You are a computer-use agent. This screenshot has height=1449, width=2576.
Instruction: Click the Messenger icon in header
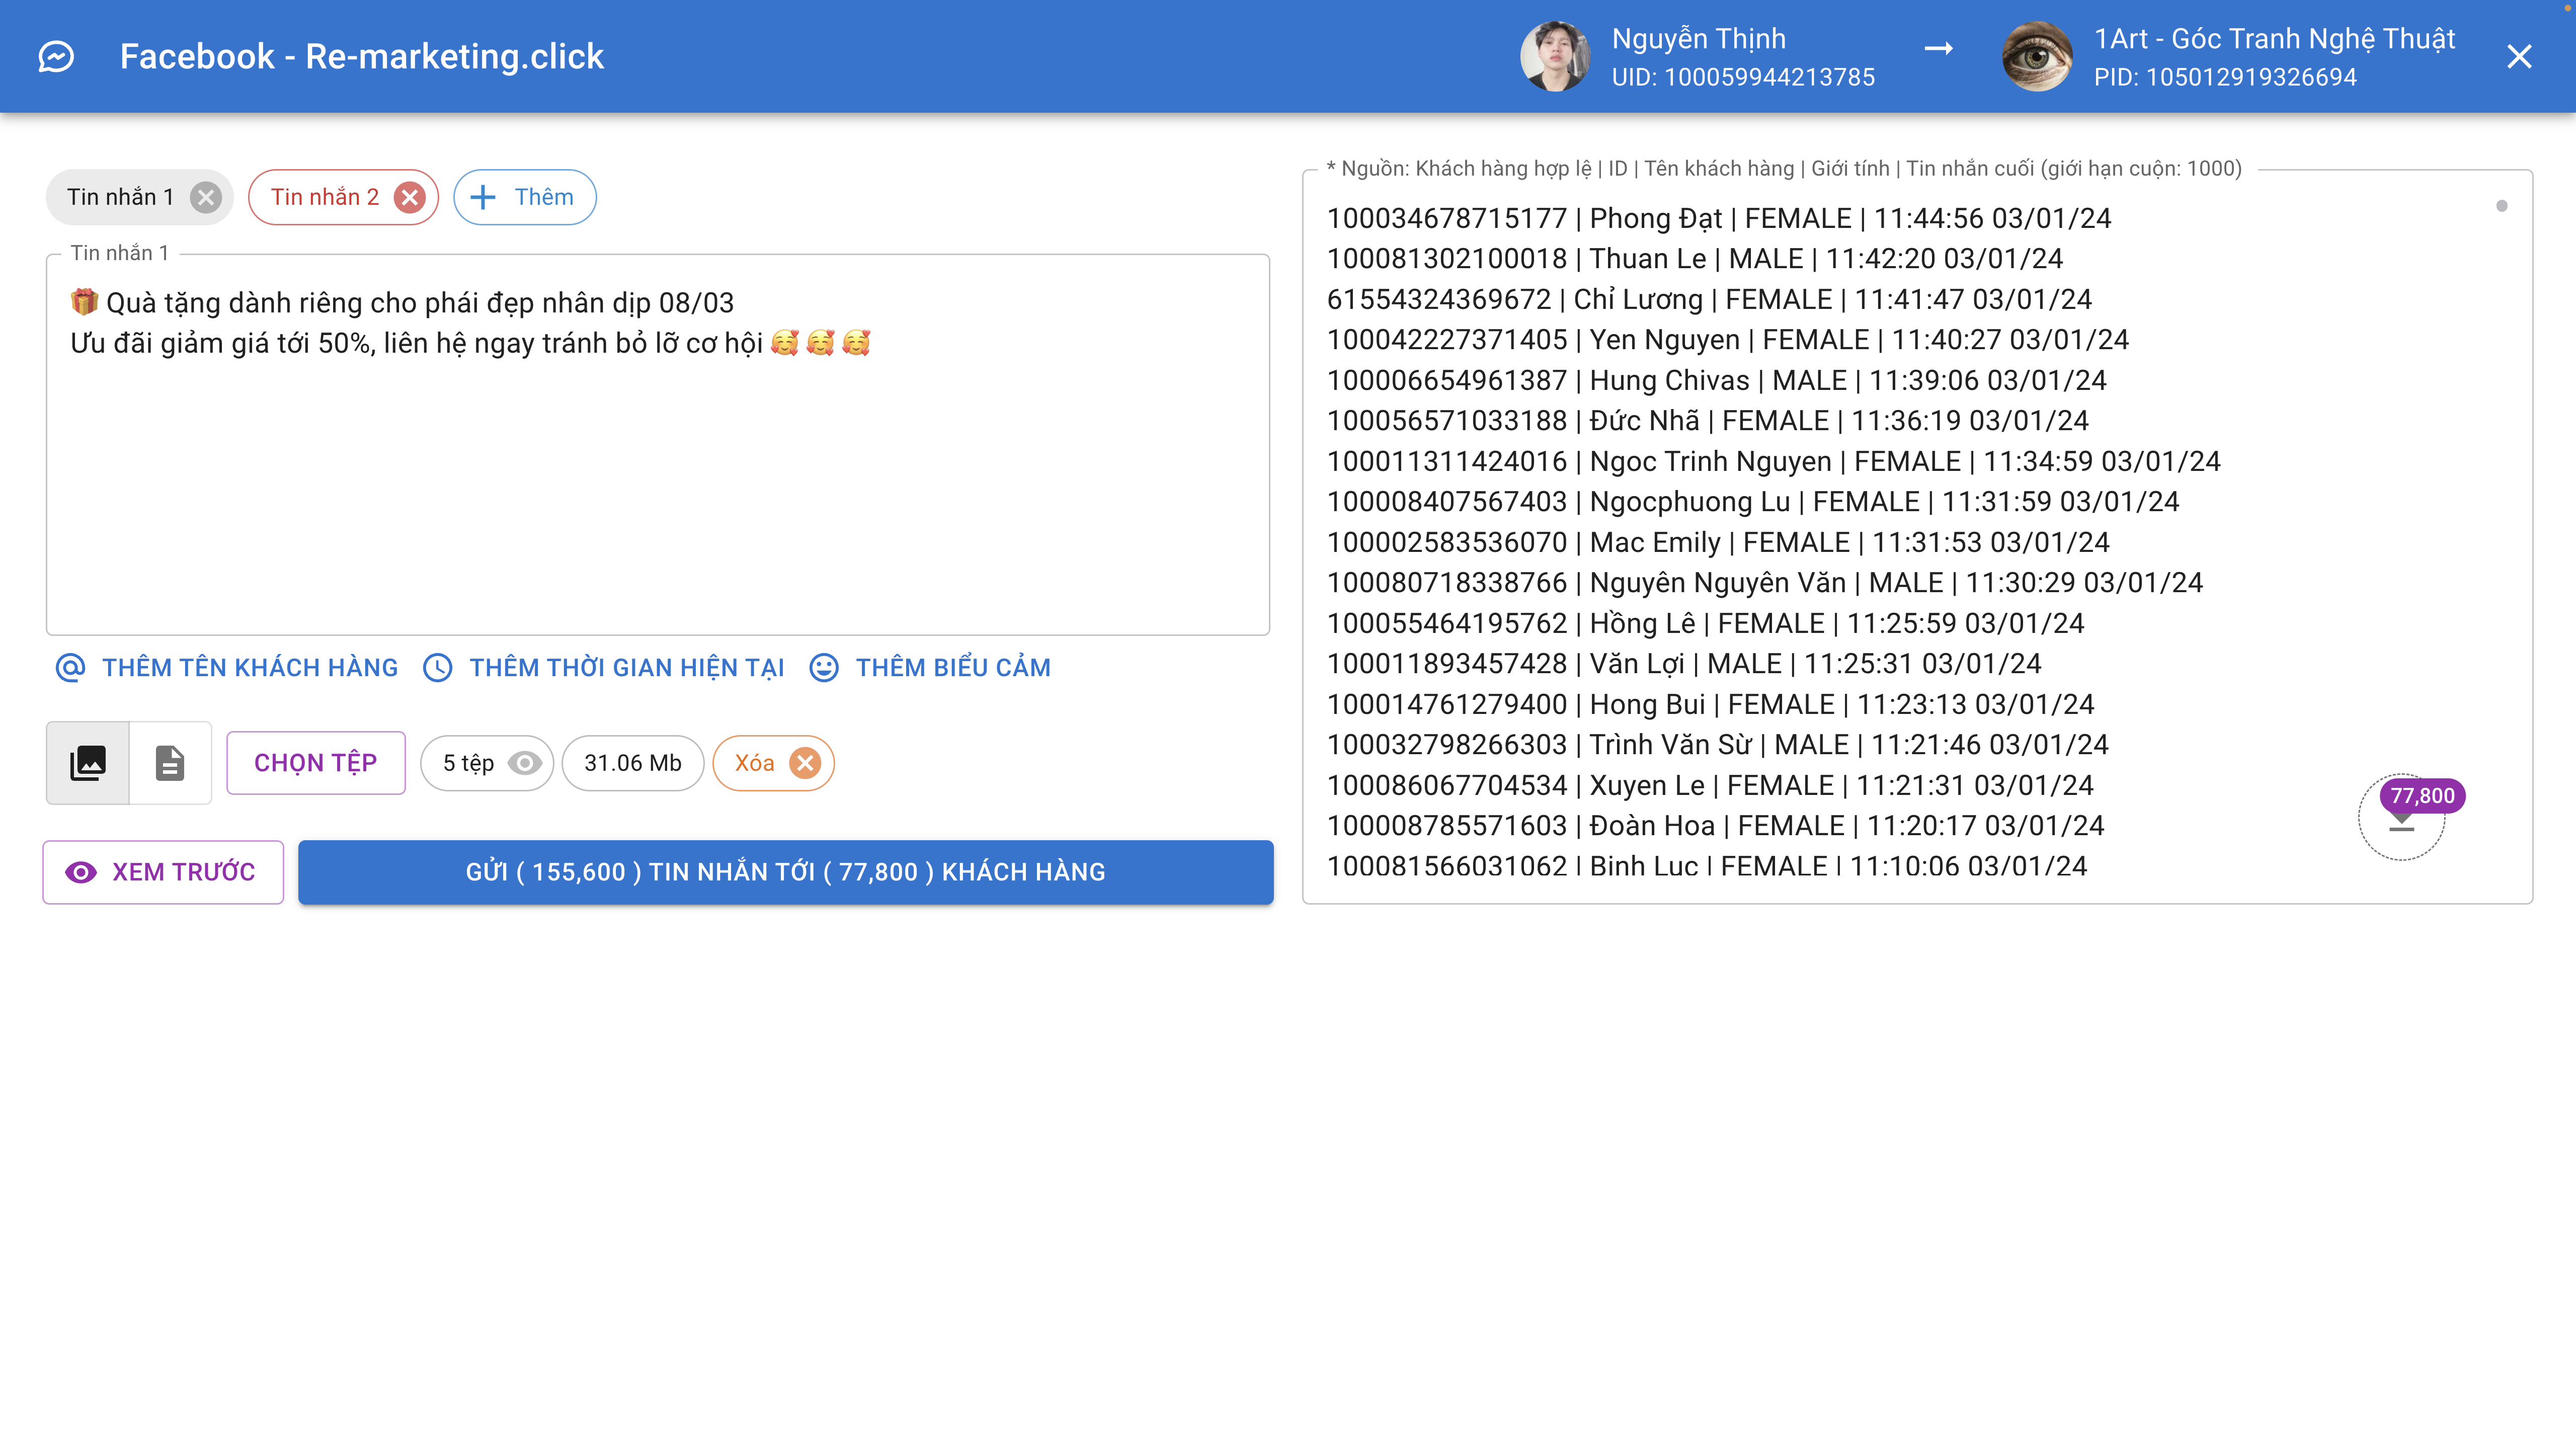coord(56,57)
